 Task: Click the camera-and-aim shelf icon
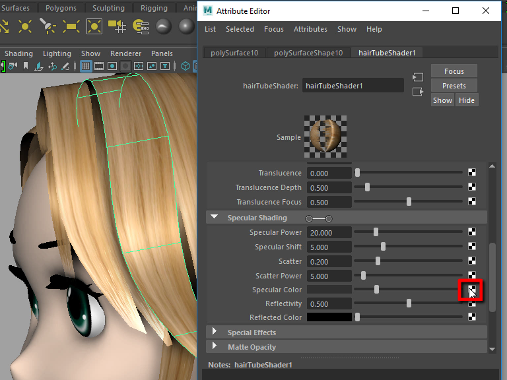[x=117, y=26]
